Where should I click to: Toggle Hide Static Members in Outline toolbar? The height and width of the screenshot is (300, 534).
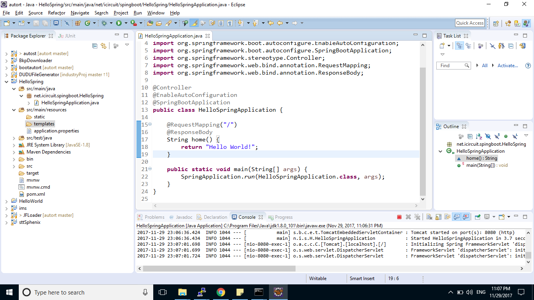click(497, 136)
